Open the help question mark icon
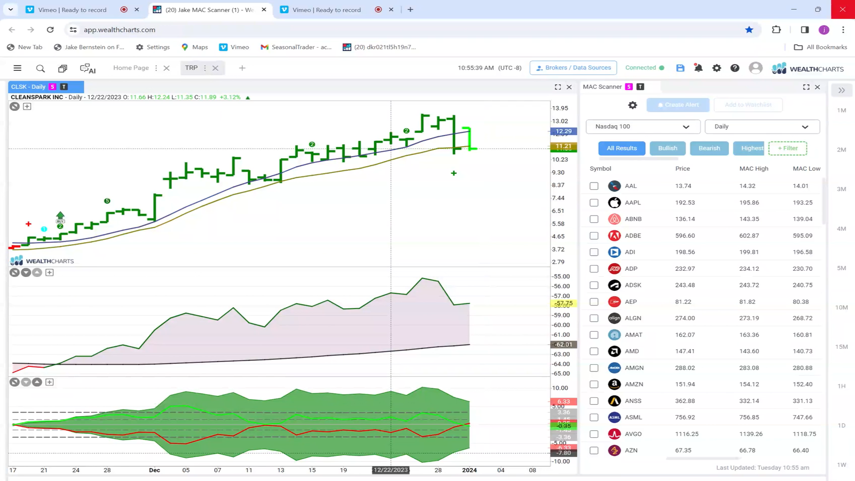 (735, 68)
